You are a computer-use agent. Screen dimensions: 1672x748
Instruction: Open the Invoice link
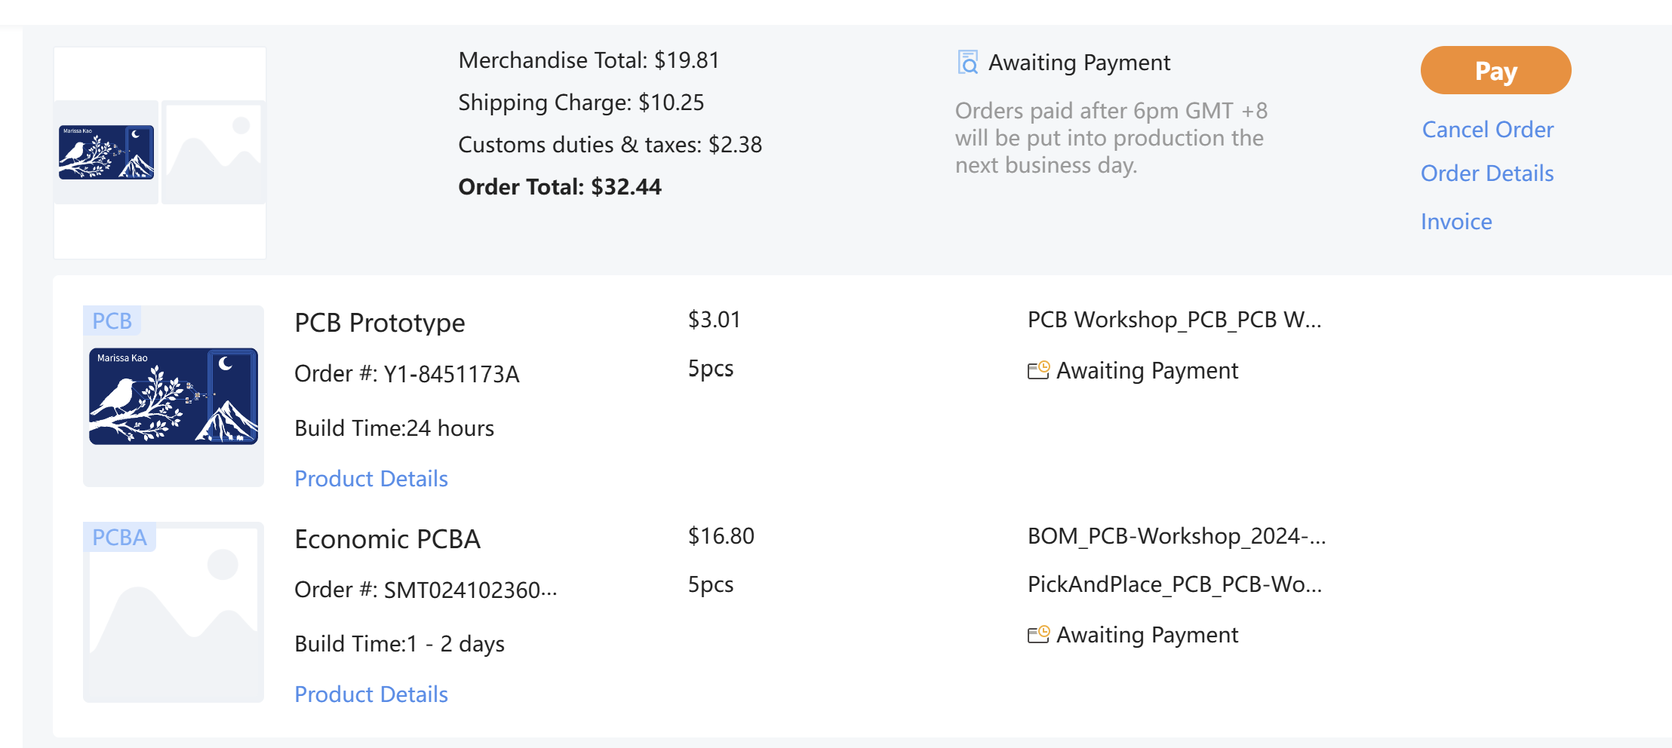1455,222
